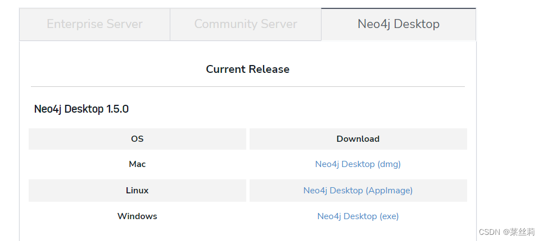
Task: Select the Windows row label
Action: [137, 216]
